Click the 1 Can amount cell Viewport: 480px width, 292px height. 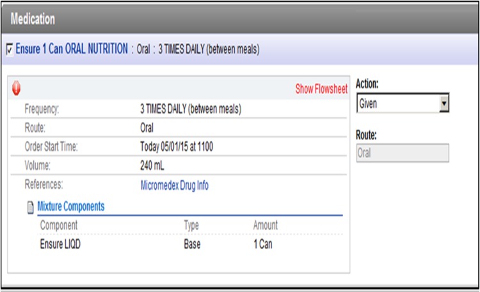pos(263,244)
